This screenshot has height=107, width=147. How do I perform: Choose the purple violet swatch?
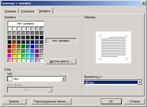pos(37,51)
